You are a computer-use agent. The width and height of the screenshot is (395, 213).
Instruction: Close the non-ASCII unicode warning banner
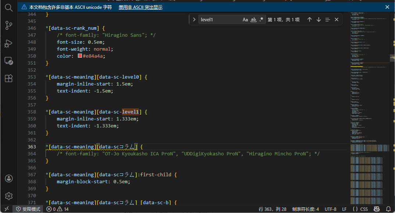click(387, 7)
